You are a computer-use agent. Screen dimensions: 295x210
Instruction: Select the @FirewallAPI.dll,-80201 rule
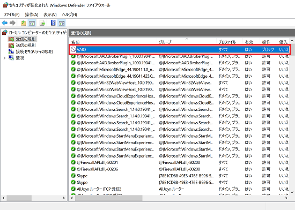(97, 162)
